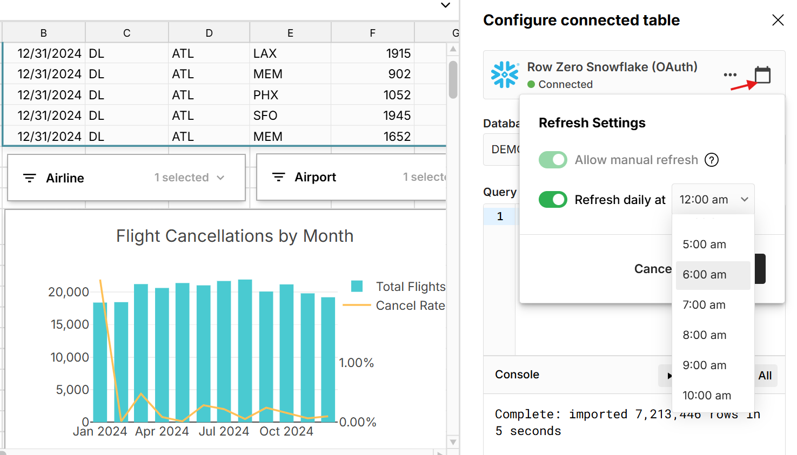Viewport: 797px width, 455px height.
Task: Open the three-dot options menu for the connection
Action: pyautogui.click(x=731, y=75)
